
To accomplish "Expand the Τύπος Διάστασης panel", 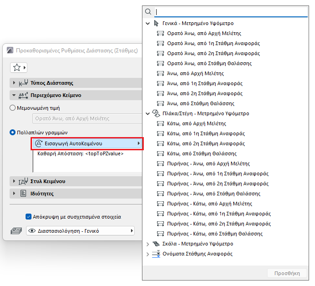I will coord(14,83).
